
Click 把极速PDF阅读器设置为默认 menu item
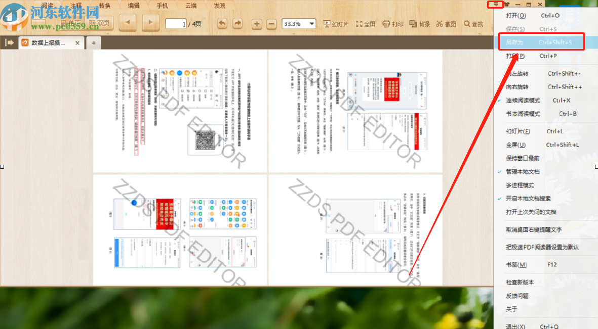(x=542, y=247)
